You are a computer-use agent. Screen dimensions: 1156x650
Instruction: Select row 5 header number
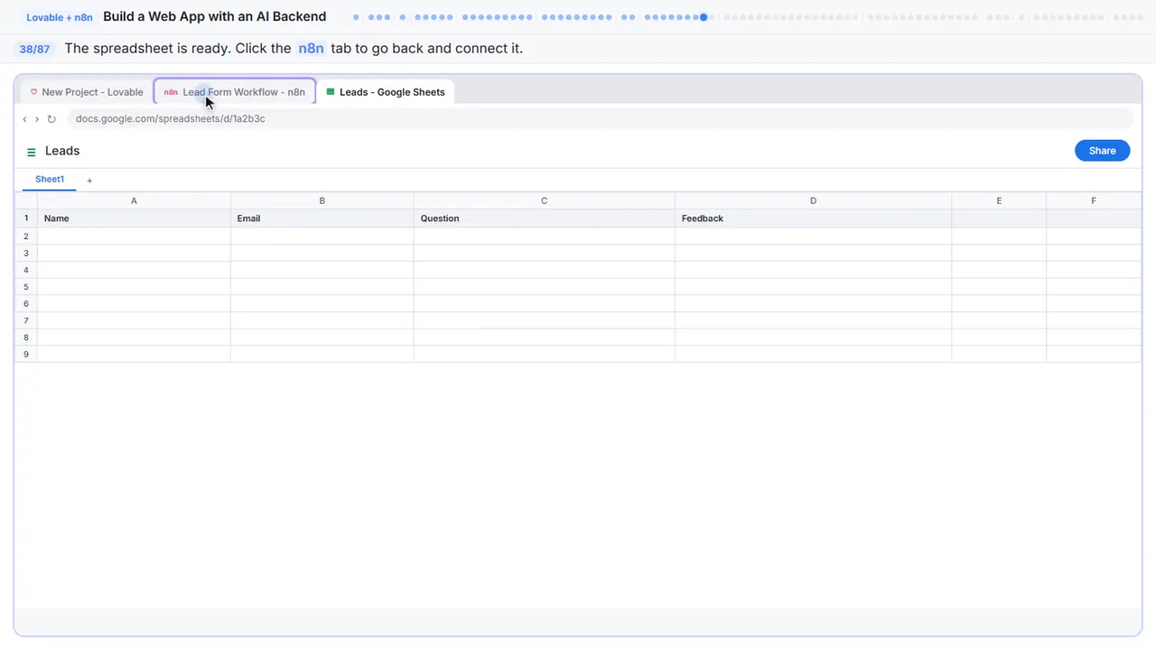26,287
